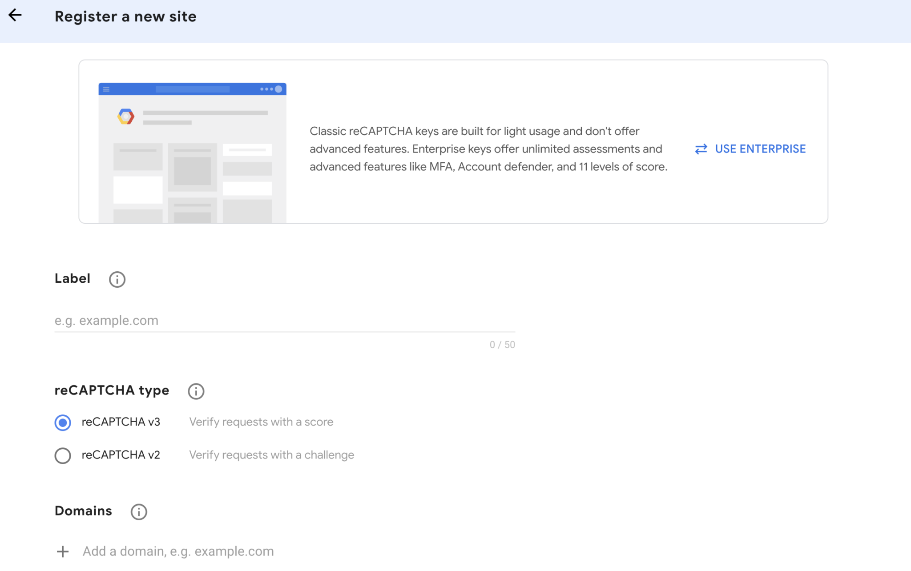Select the reCAPTCHA v3 option
The width and height of the screenshot is (911, 571).
pyautogui.click(x=62, y=422)
